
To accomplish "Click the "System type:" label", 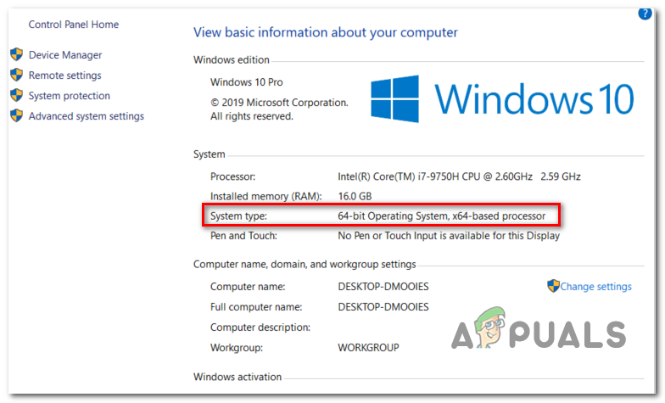I will 239,215.
